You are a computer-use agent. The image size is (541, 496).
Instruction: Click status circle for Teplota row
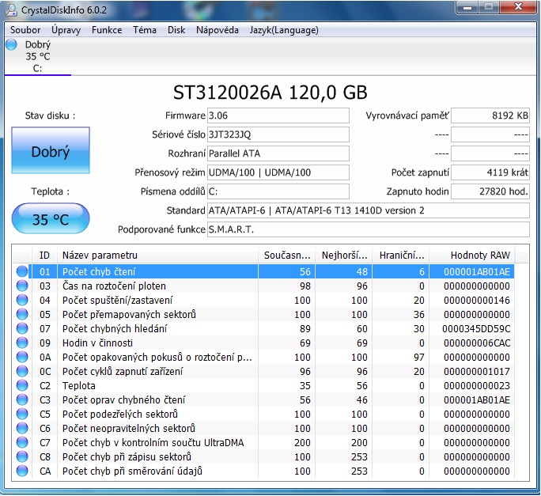(22, 385)
